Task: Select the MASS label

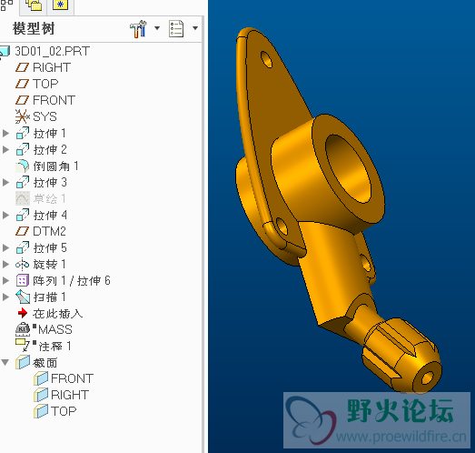Action: pyautogui.click(x=55, y=329)
